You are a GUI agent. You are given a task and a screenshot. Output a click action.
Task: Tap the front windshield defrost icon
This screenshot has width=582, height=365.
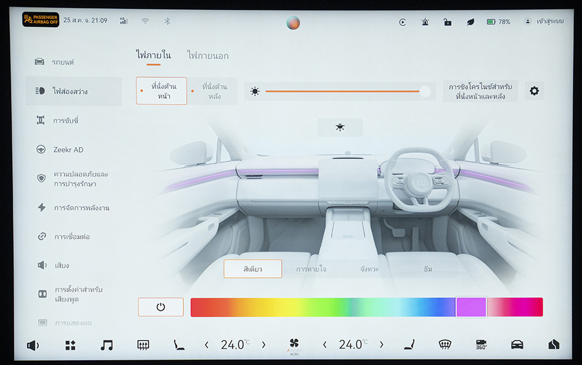[x=445, y=345]
